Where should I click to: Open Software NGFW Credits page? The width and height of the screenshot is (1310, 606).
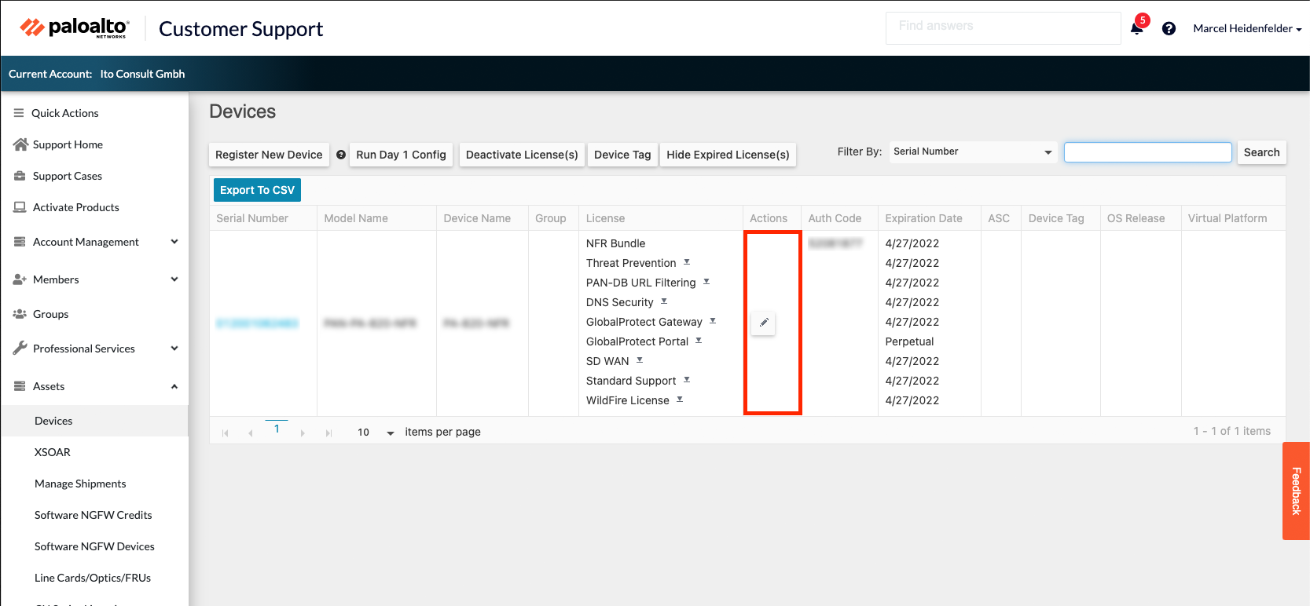(93, 515)
